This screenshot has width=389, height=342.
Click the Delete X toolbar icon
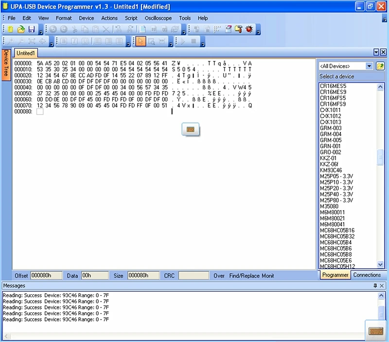tap(106, 29)
